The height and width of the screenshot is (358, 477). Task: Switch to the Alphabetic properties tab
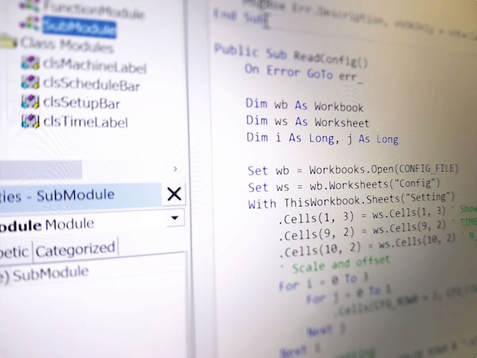[14, 252]
